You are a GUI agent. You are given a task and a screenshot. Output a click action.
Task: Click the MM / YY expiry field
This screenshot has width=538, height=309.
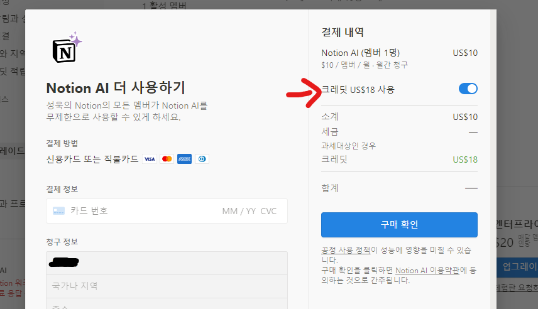(x=239, y=211)
